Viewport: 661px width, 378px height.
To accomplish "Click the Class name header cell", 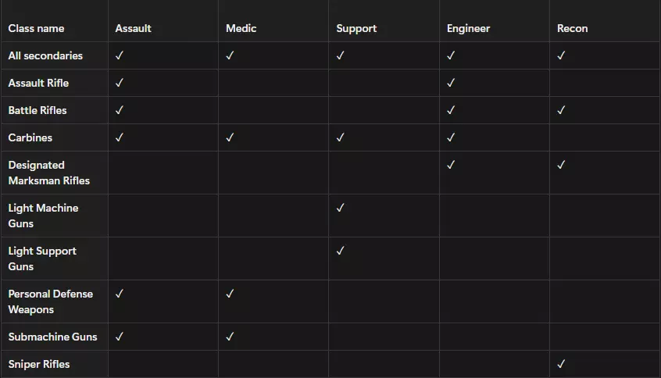I will (x=36, y=28).
